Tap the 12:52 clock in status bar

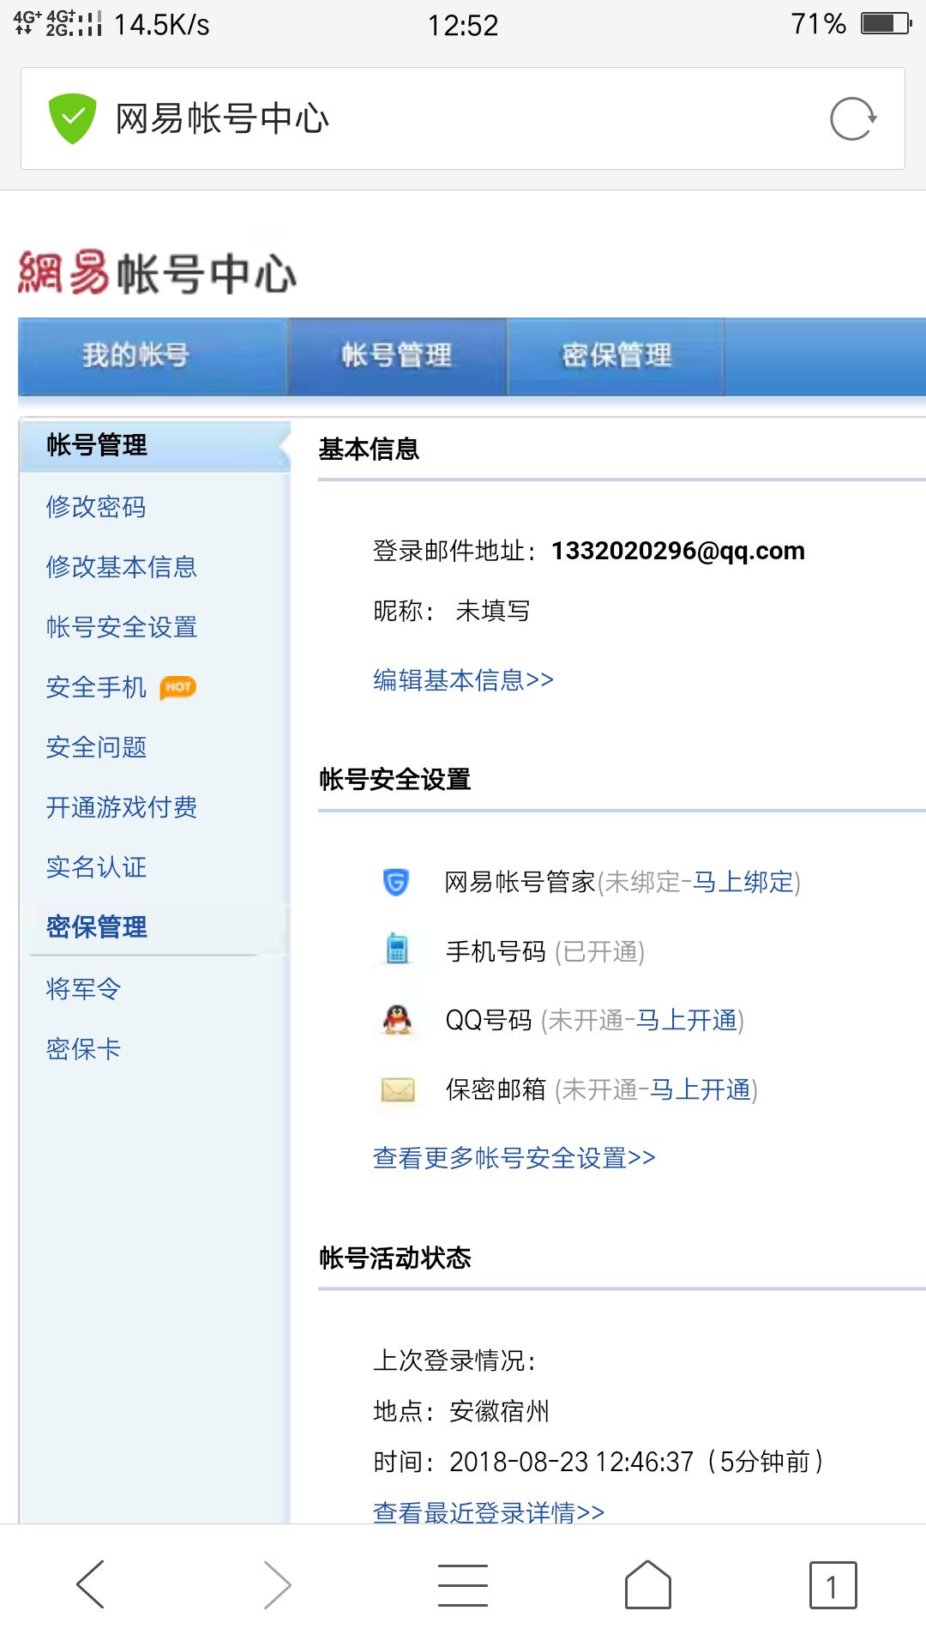[463, 25]
